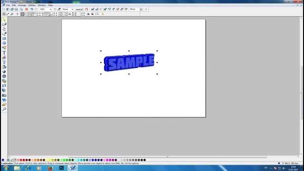Open the colour editor icon beside palette
304x171 pixels.
9,160
